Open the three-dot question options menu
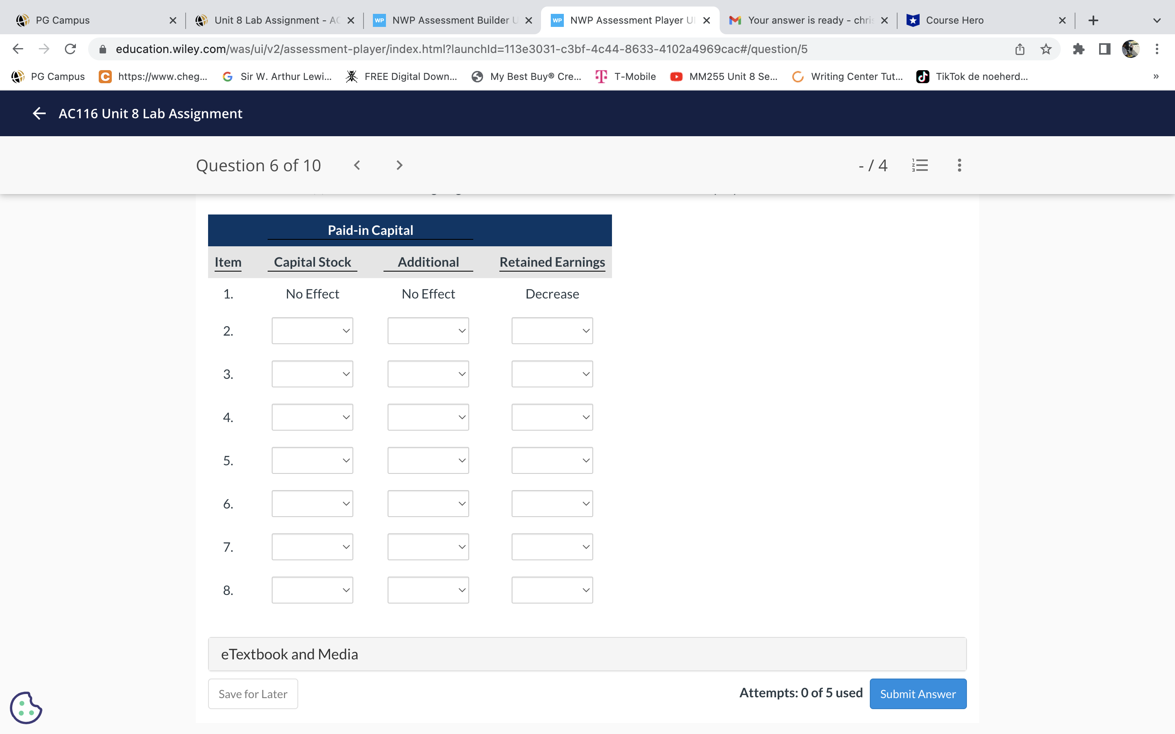This screenshot has height=734, width=1175. [x=959, y=166]
